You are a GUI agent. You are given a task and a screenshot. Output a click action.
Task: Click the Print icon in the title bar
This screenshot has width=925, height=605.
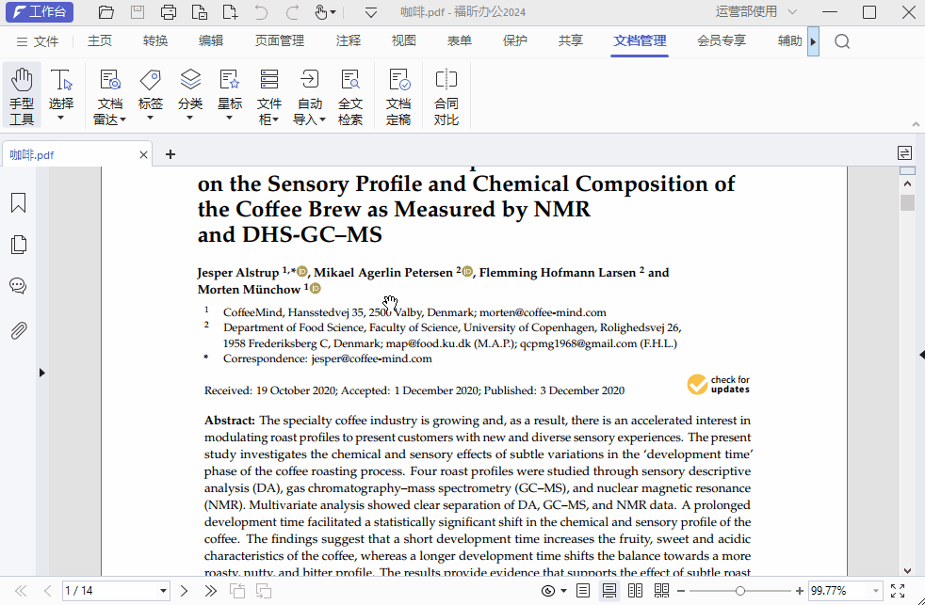168,12
